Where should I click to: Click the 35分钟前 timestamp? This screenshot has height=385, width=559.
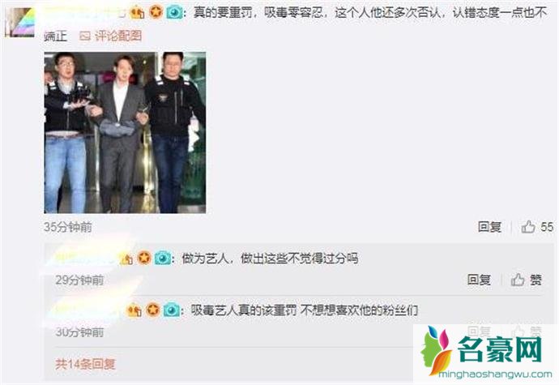68,227
